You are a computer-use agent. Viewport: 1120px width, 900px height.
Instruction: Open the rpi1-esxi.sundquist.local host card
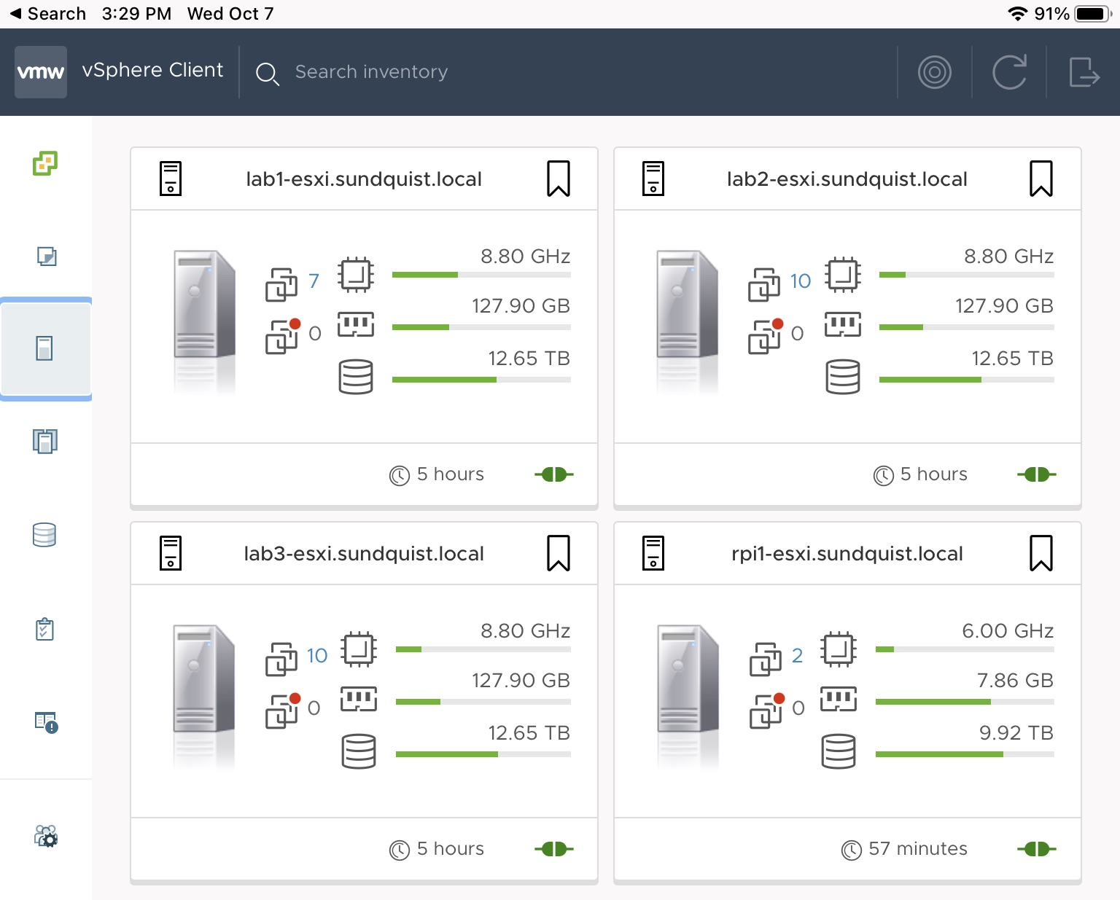pos(846,553)
